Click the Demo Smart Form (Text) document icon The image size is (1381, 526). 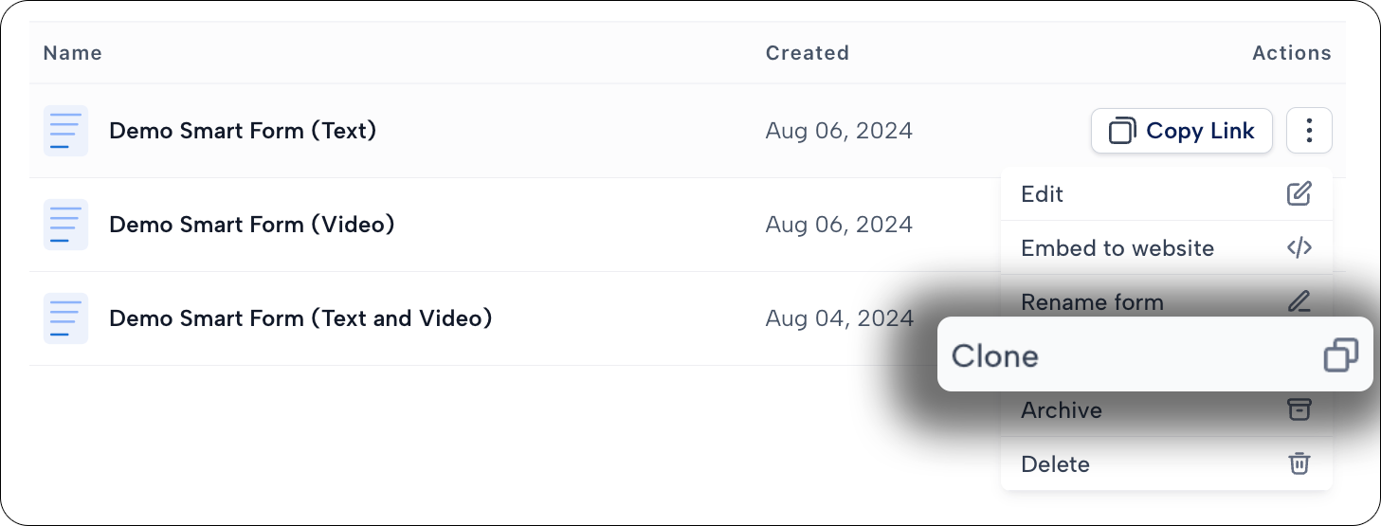tap(65, 131)
